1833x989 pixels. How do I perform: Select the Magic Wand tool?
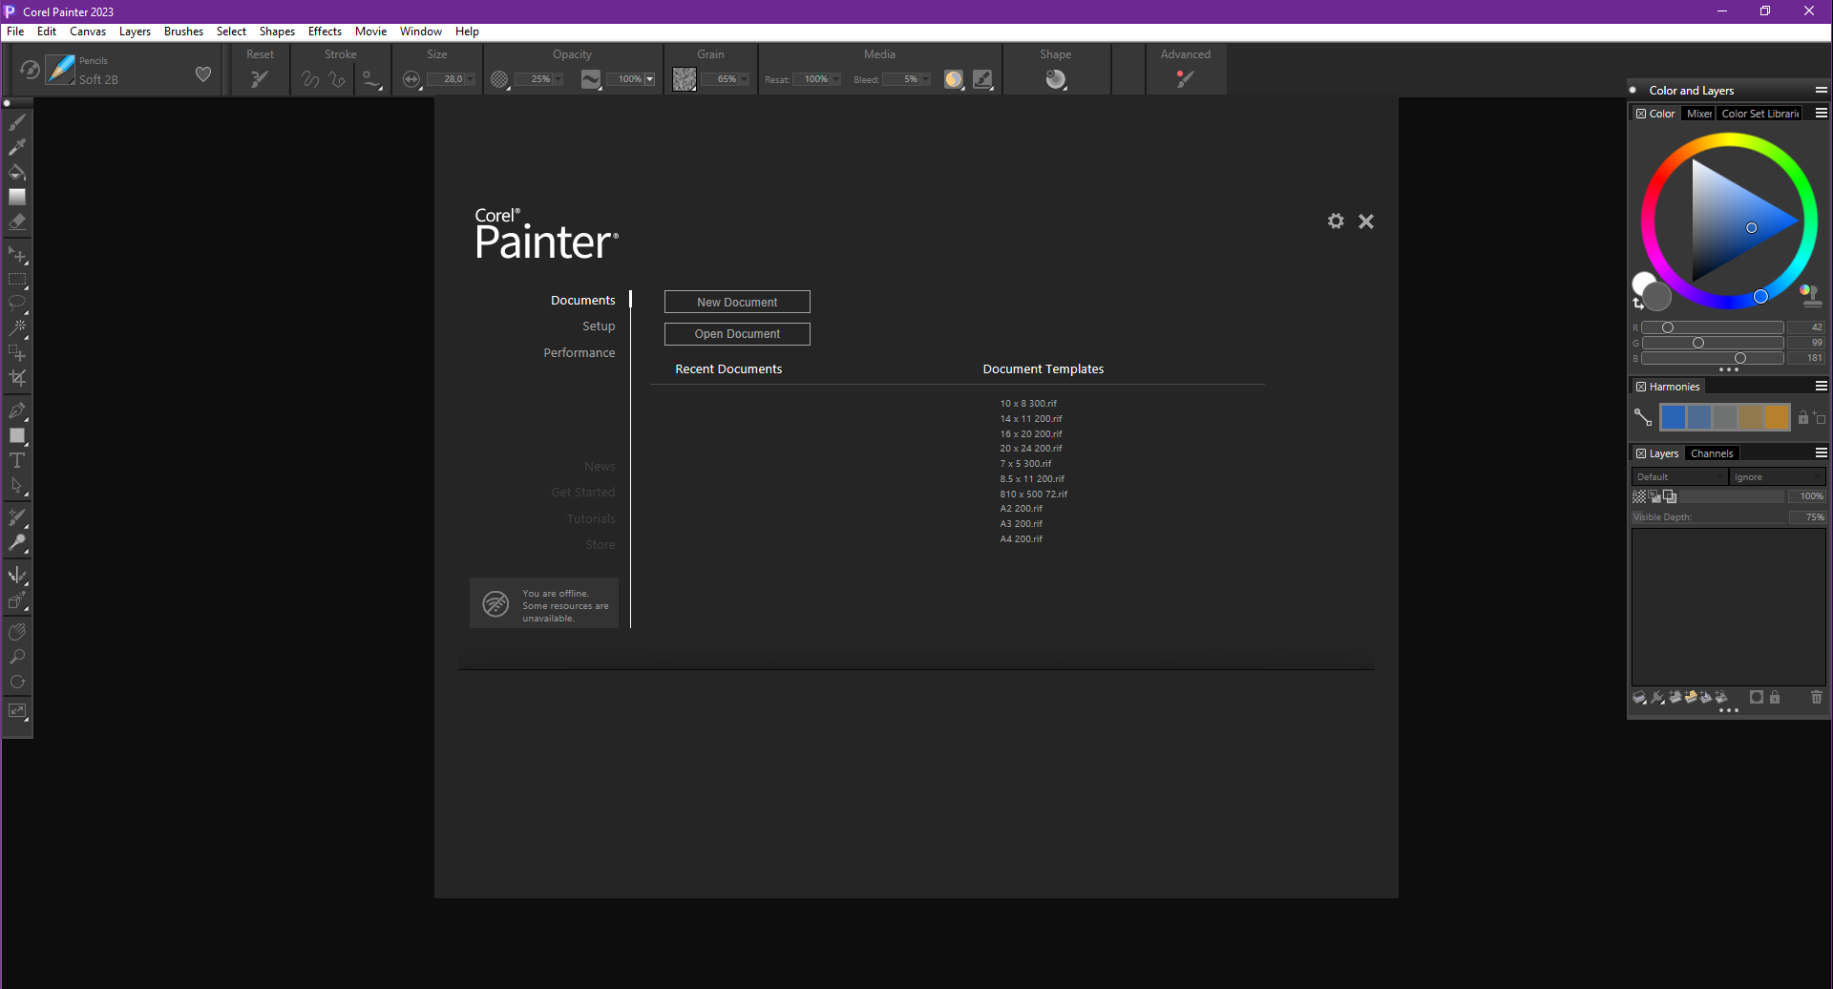(17, 328)
